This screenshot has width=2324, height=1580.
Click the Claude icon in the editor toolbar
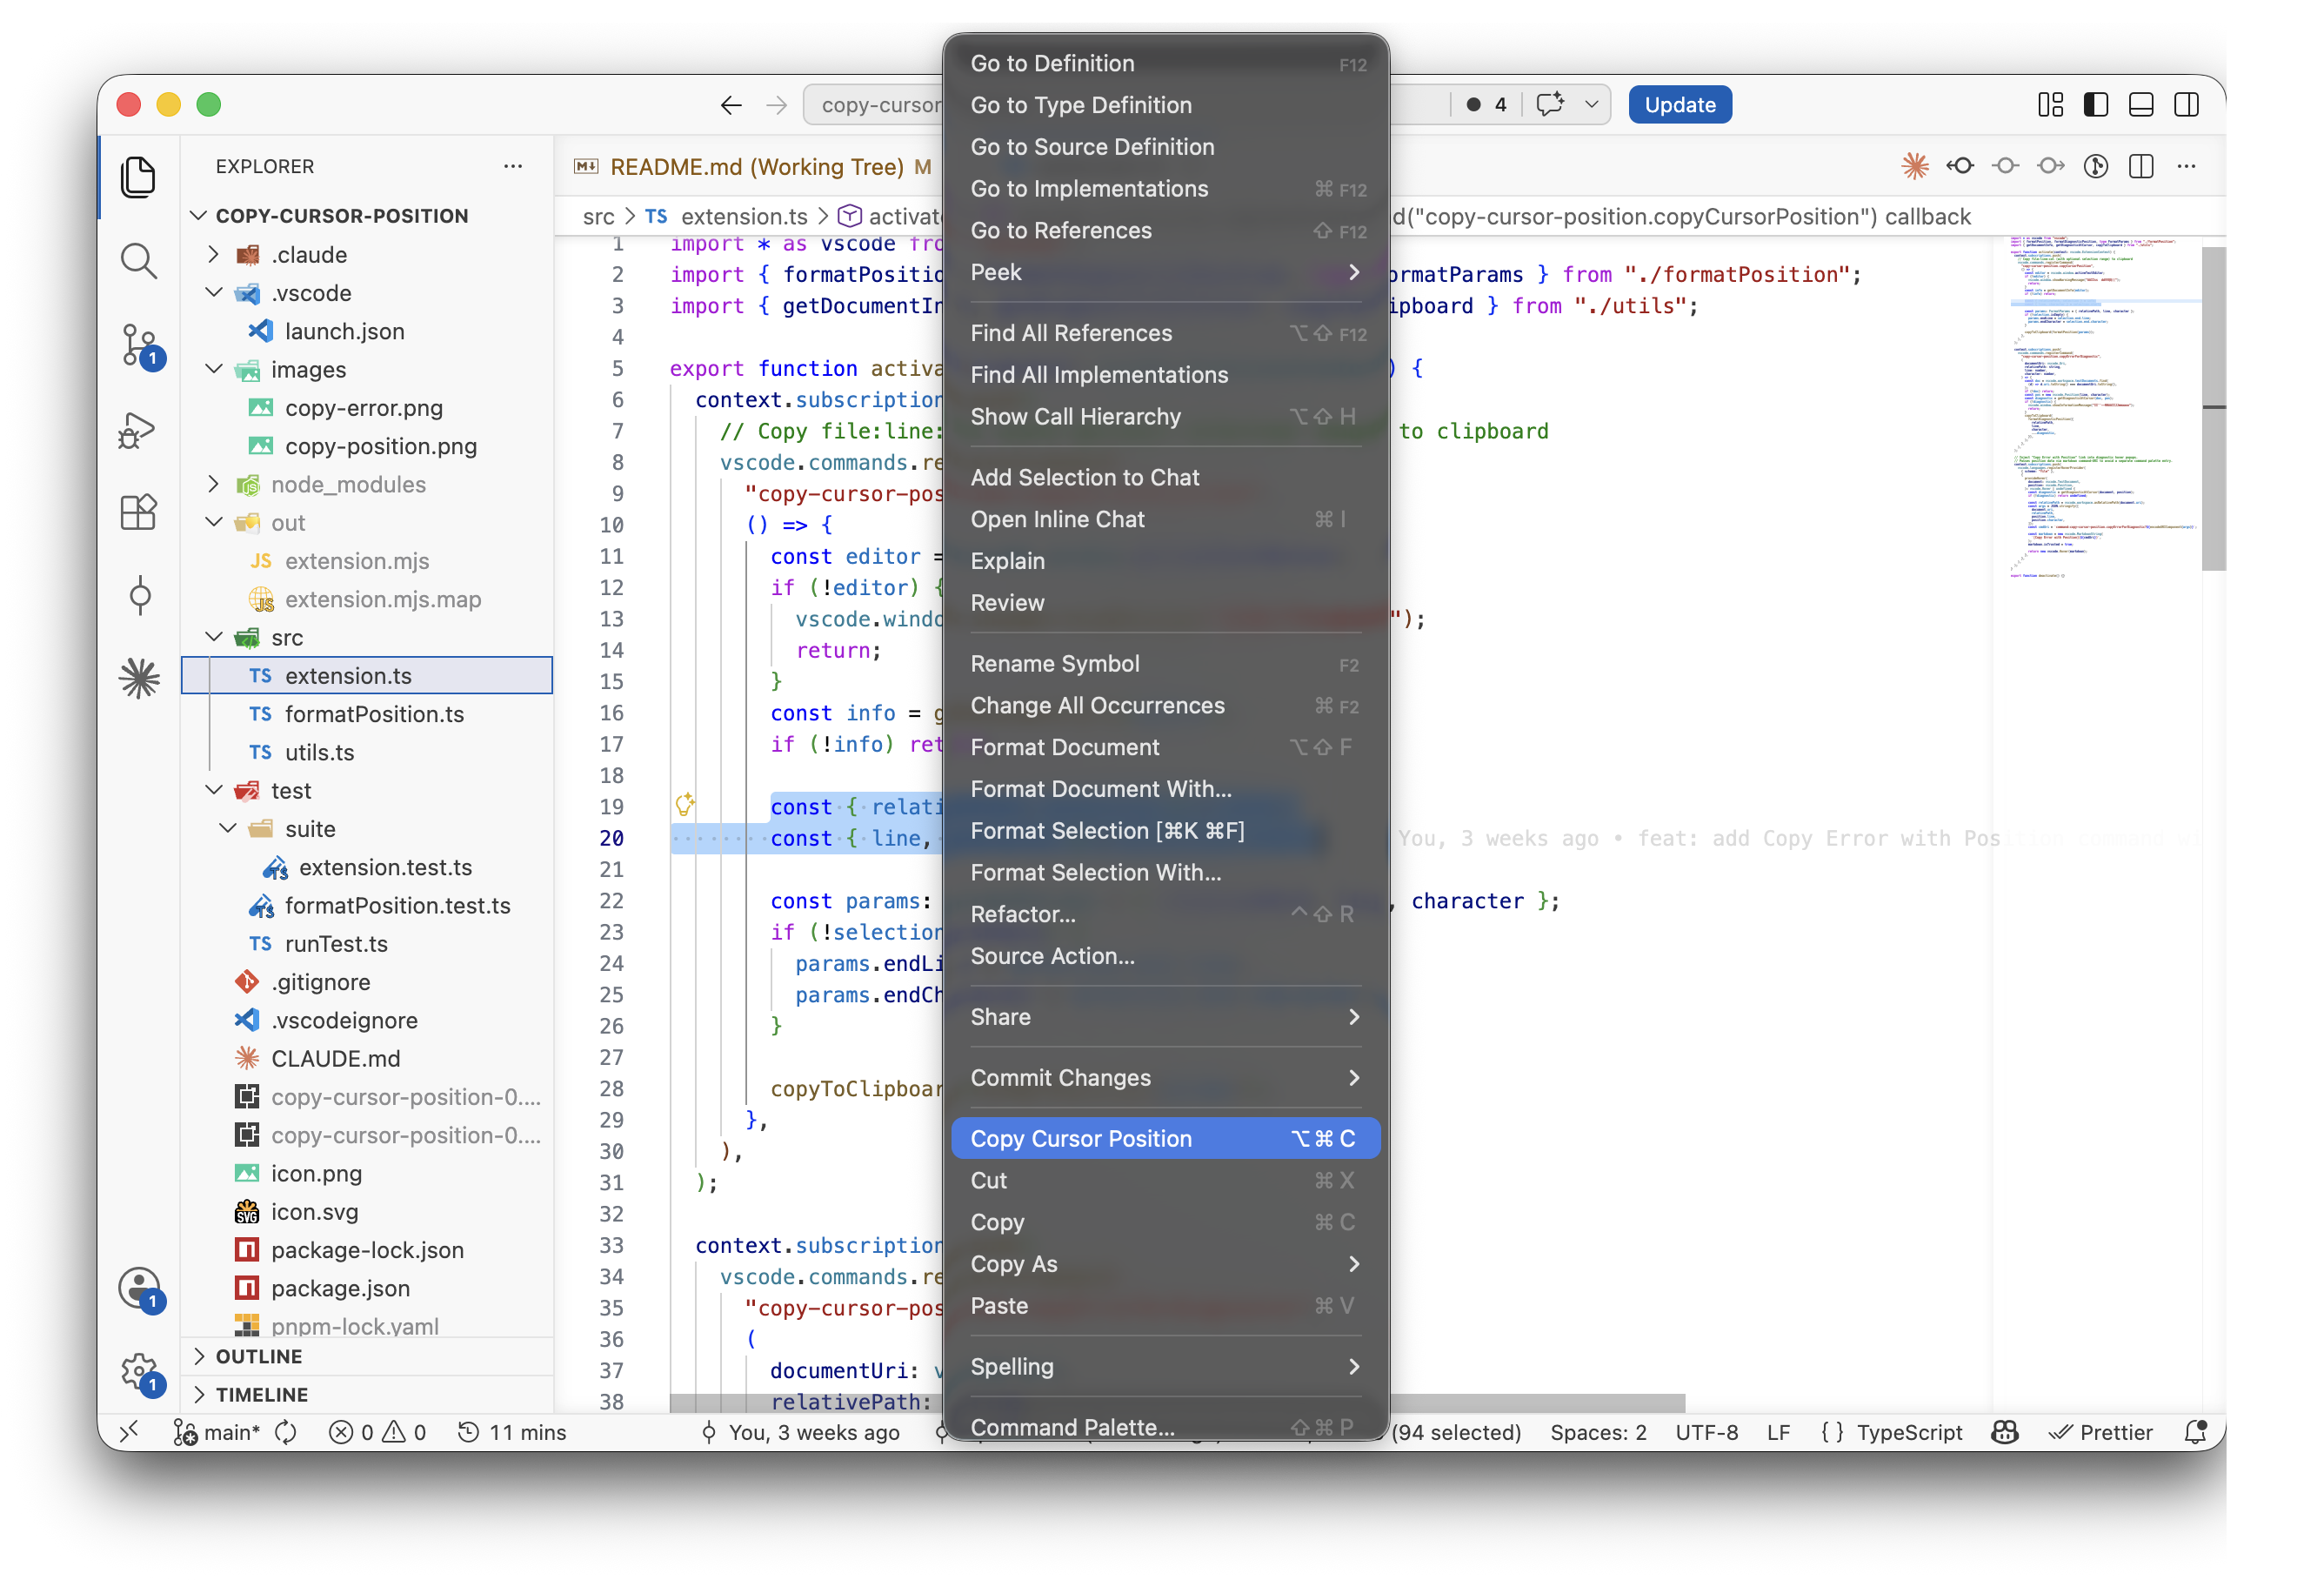(1914, 166)
